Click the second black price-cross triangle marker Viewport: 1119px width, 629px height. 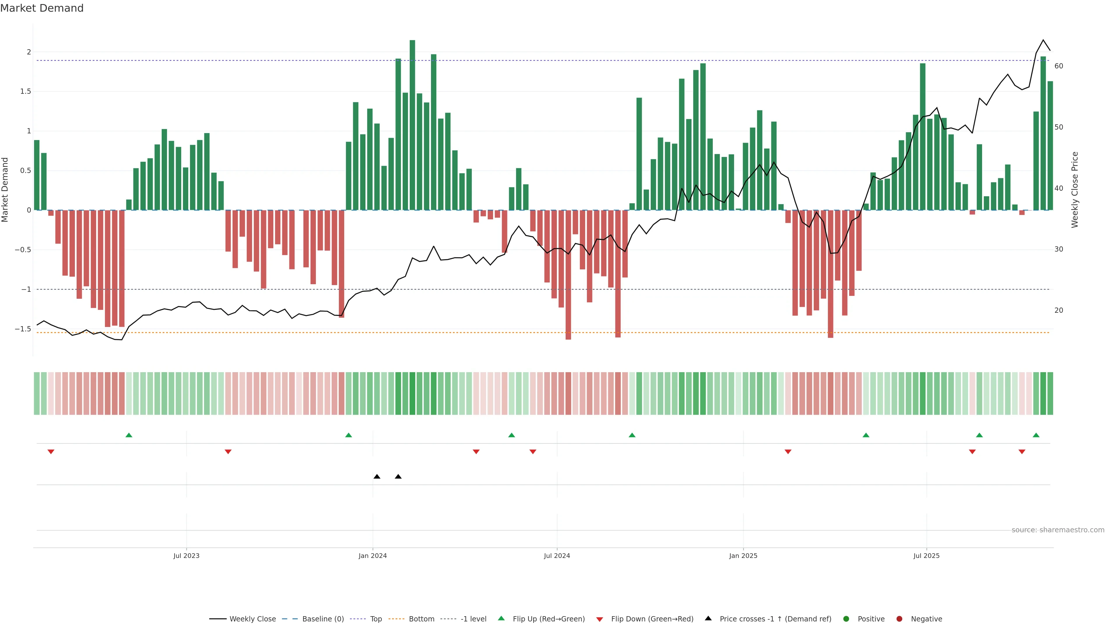398,477
